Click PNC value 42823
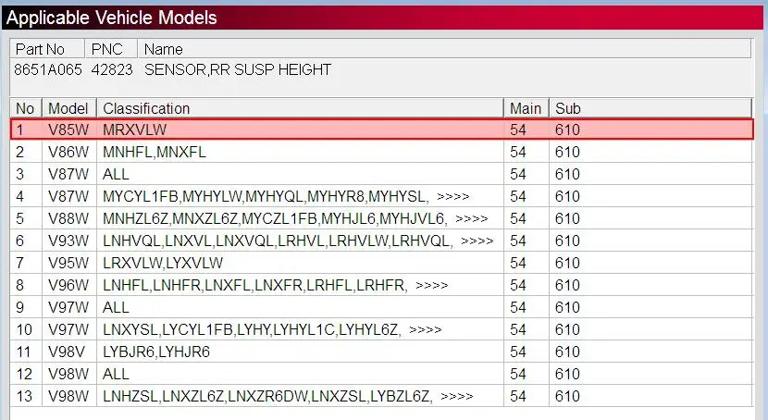 [112, 69]
